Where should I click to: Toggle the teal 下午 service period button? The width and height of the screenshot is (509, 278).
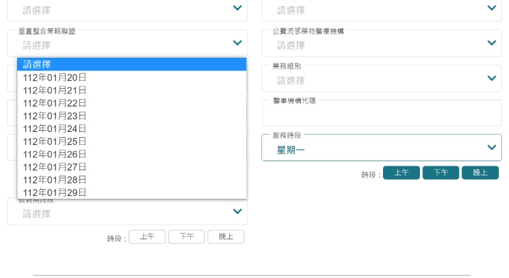click(x=440, y=173)
